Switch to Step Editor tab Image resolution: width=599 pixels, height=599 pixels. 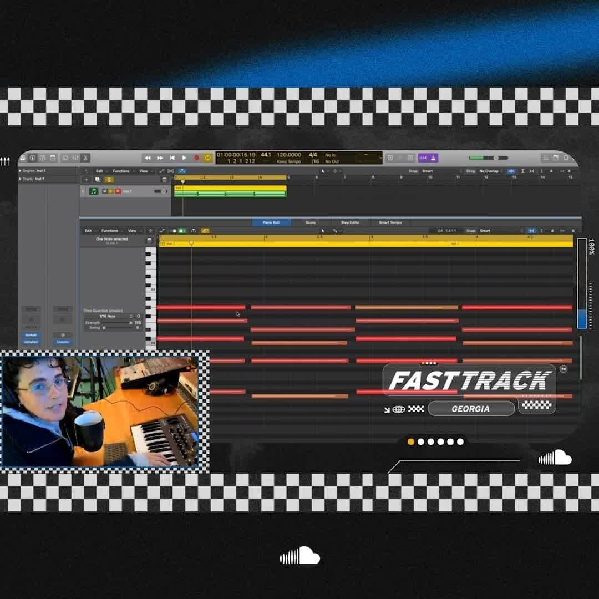[350, 222]
